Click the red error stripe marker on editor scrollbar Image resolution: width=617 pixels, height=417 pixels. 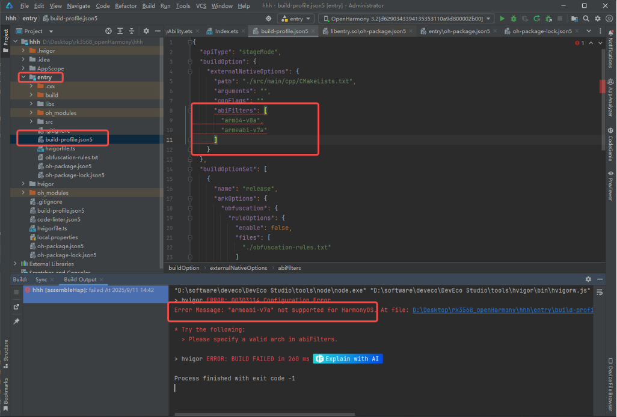tap(602, 87)
